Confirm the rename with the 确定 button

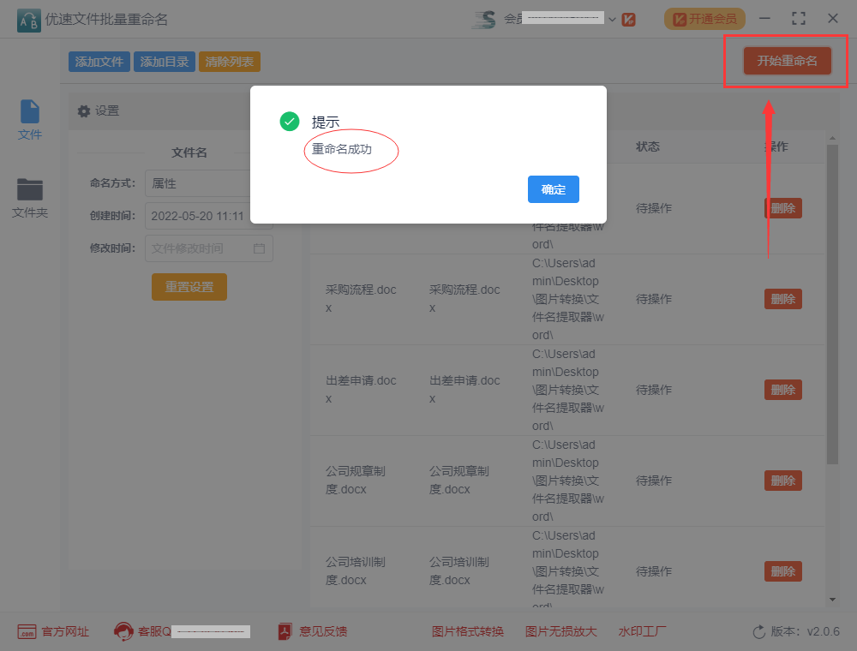[x=553, y=189]
